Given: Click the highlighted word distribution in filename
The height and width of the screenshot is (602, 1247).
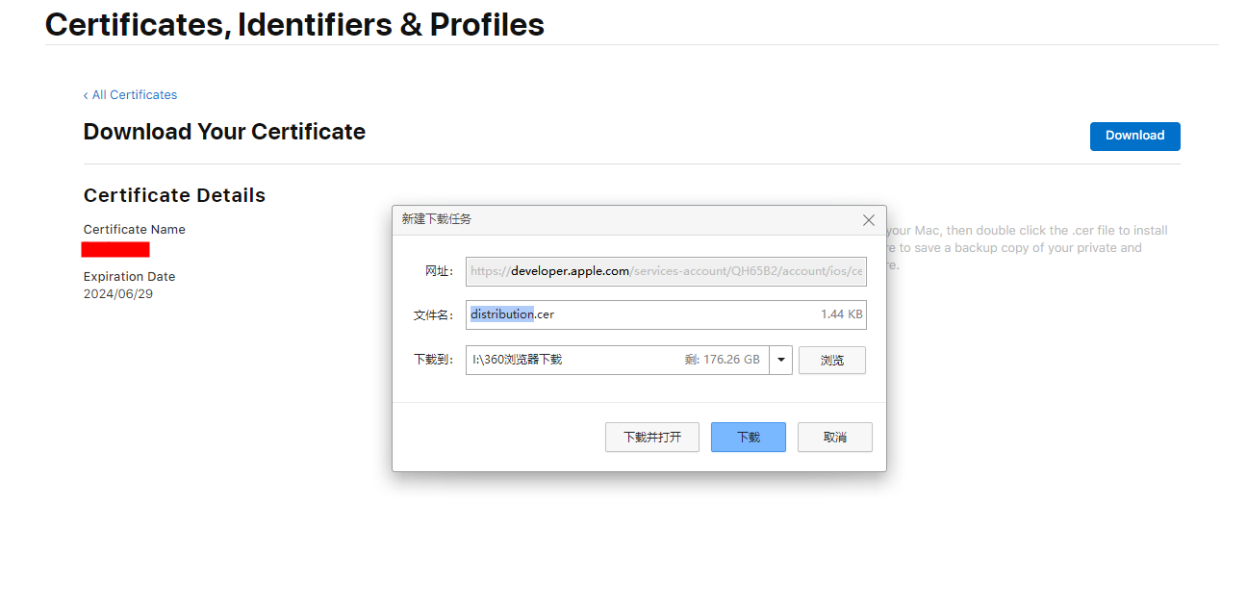Looking at the screenshot, I should pos(501,314).
